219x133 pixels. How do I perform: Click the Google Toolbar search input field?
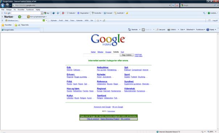(26, 13)
